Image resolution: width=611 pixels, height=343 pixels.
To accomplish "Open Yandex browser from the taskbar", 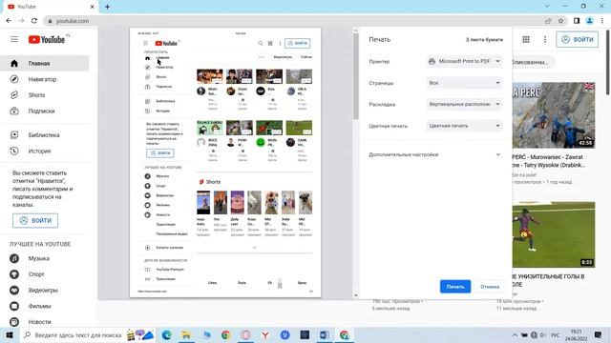I will pyautogui.click(x=265, y=334).
